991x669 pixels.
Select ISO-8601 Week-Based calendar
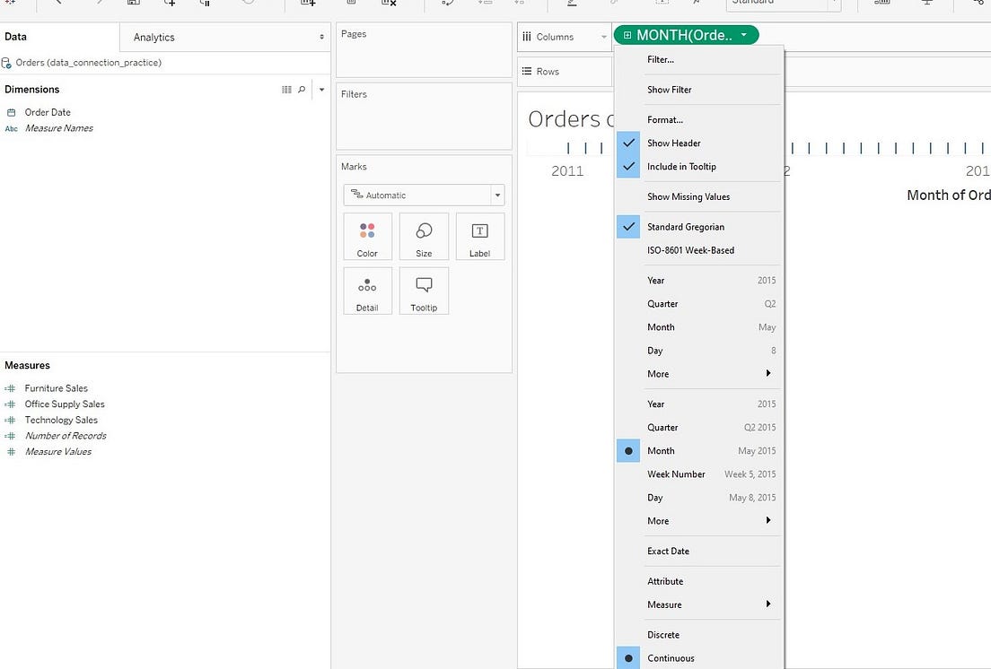tap(699, 250)
